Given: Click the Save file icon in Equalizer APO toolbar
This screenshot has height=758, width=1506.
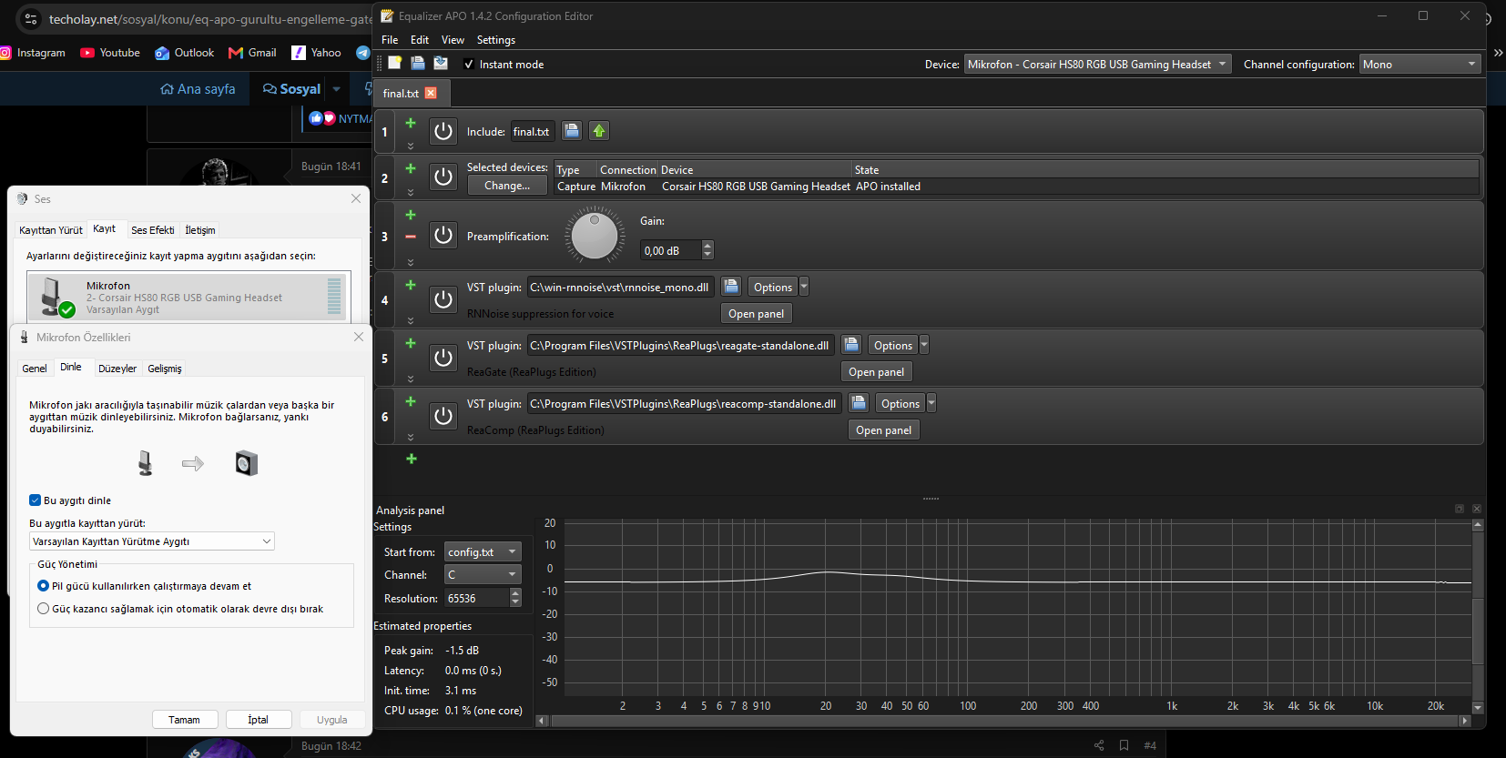Looking at the screenshot, I should tap(441, 63).
